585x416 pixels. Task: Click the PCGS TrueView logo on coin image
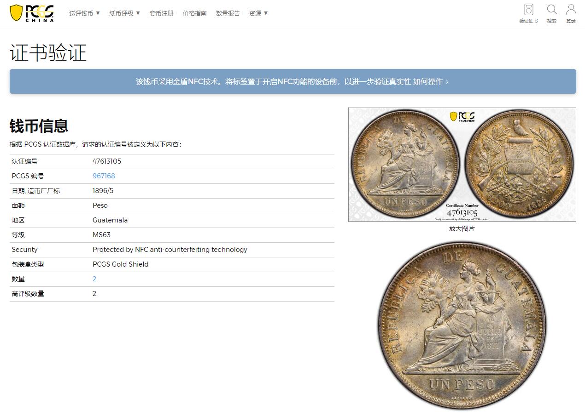tap(462, 116)
